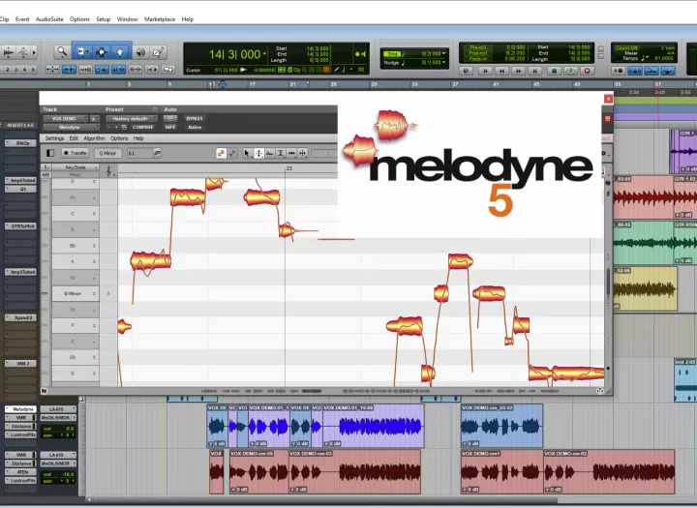Click zoom preset button 3

coord(16,70)
